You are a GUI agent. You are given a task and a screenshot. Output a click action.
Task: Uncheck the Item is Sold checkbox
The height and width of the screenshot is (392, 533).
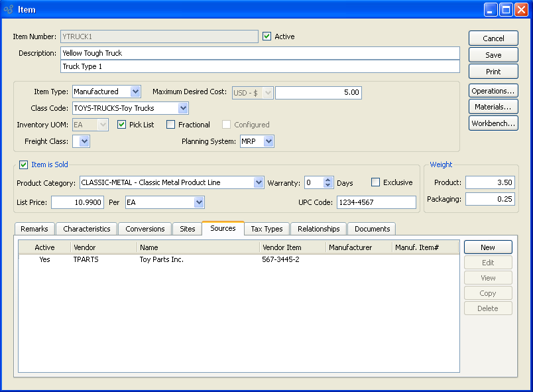click(24, 164)
